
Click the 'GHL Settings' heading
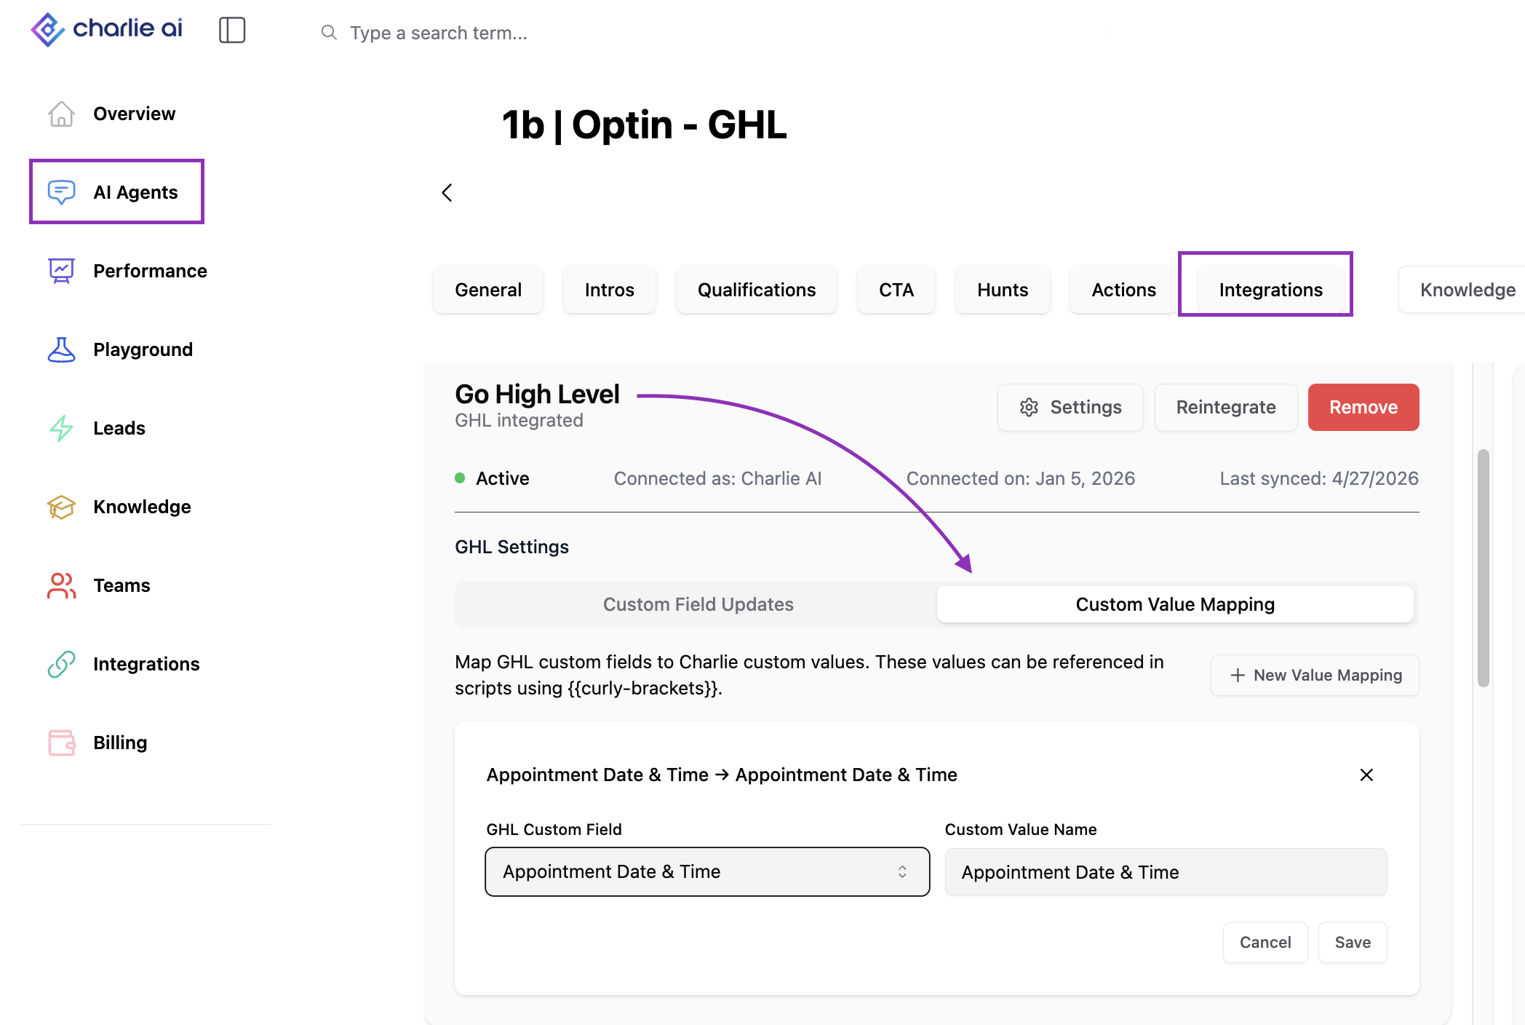[x=511, y=547]
